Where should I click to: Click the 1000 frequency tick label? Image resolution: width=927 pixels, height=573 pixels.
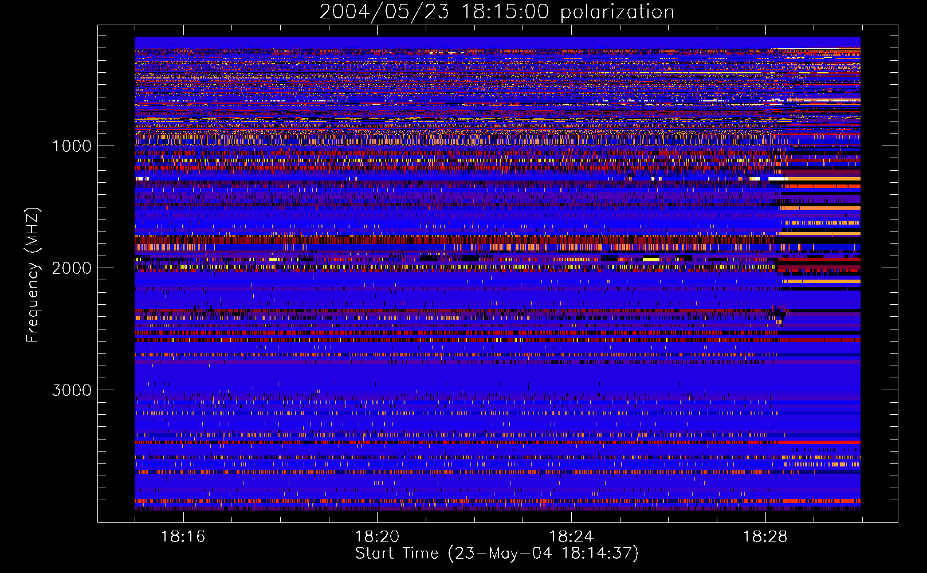(72, 146)
